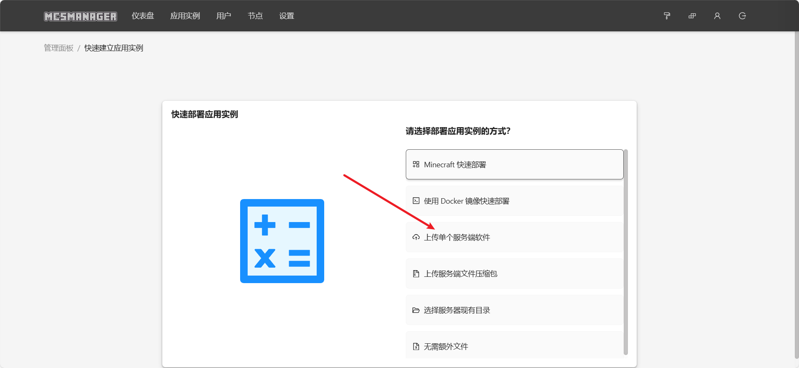The width and height of the screenshot is (799, 368).
Task: Click the logout icon in top bar
Action: coord(742,16)
